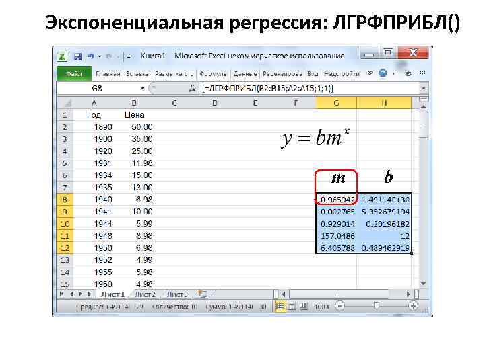Click the cell with value 0.489462919
The height and width of the screenshot is (363, 485).
[385, 248]
